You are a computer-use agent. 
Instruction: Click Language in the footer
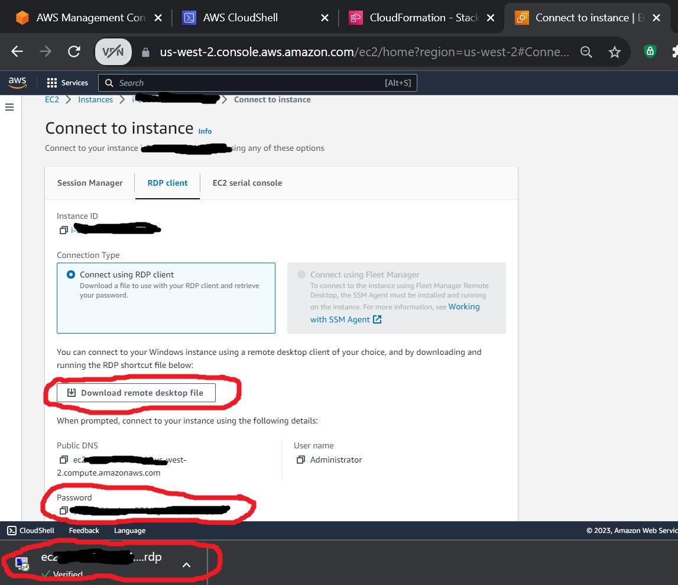pos(129,531)
